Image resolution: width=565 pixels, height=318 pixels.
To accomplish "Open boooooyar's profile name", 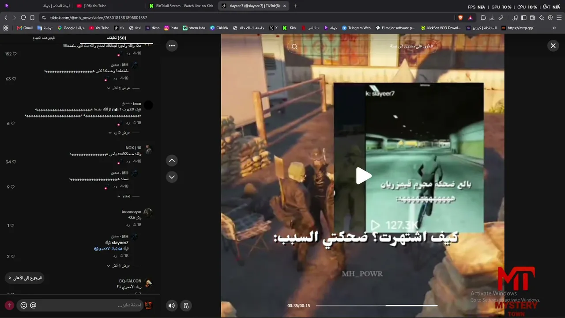I will coord(132,212).
